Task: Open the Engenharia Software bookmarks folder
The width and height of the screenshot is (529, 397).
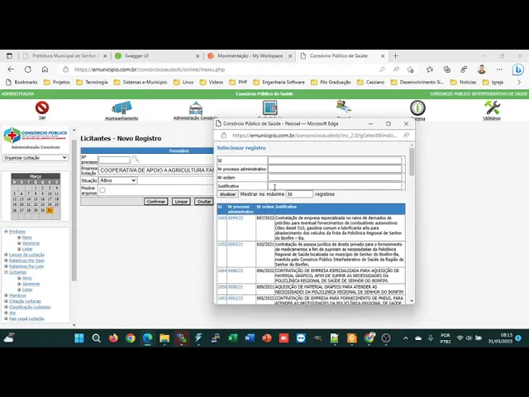Action: click(x=279, y=82)
